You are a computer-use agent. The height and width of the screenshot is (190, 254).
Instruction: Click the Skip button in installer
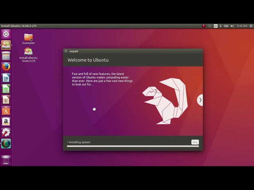click(x=195, y=142)
